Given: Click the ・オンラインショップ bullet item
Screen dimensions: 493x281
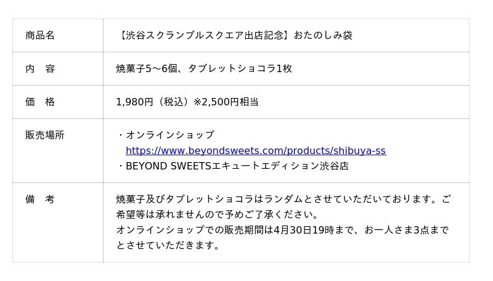Looking at the screenshot, I should point(166,135).
